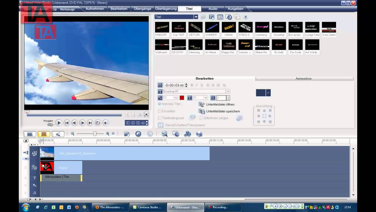Click Untertiteldatei öffnen
This screenshot has width=376, height=212.
tap(216, 105)
